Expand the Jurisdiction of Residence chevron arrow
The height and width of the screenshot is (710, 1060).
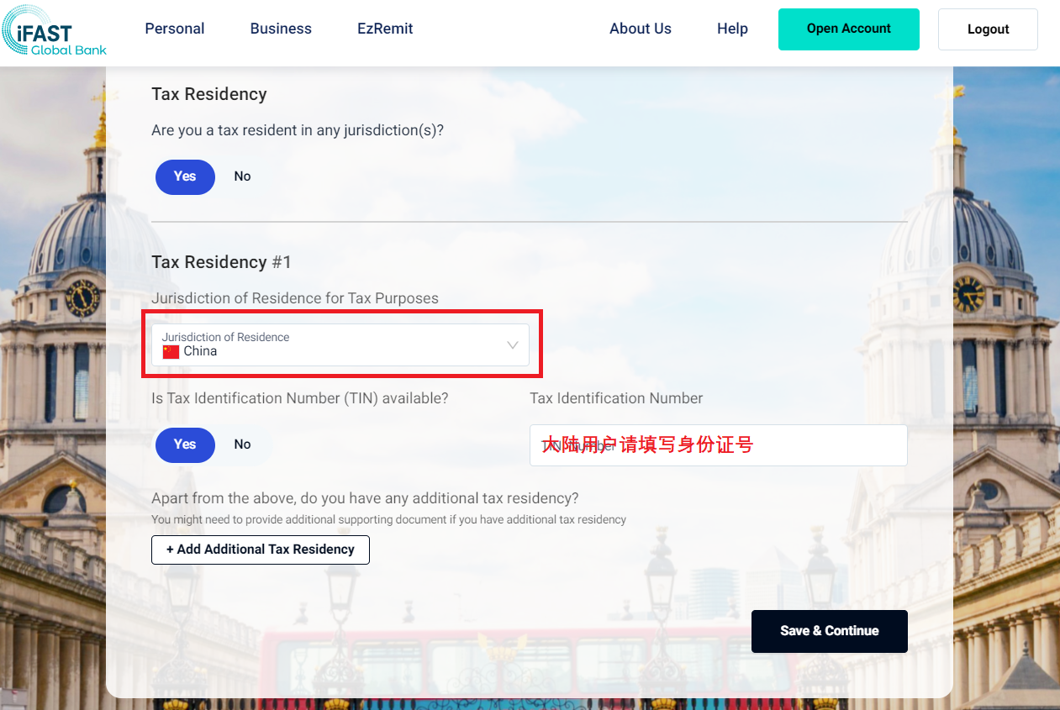pyautogui.click(x=512, y=345)
